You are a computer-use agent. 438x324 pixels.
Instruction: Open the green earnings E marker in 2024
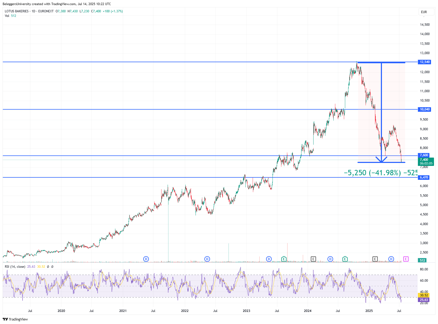(x=345, y=259)
